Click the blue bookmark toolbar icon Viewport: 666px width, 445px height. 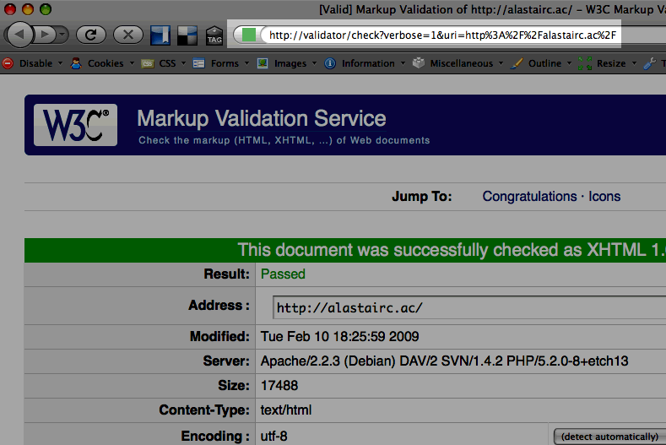(160, 35)
